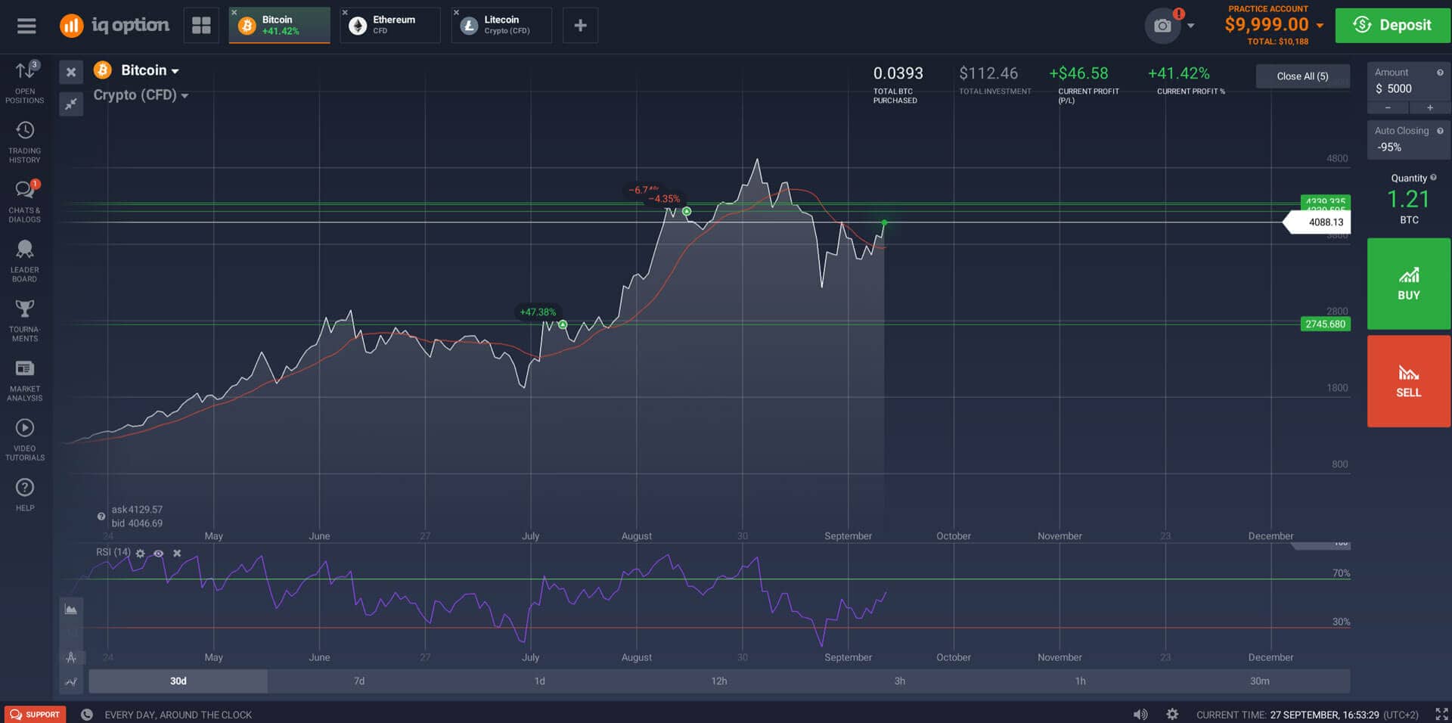Open the Open Positions sidebar panel
Screen dimensions: 1452x723
tap(25, 82)
